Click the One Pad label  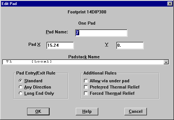(x=87, y=23)
